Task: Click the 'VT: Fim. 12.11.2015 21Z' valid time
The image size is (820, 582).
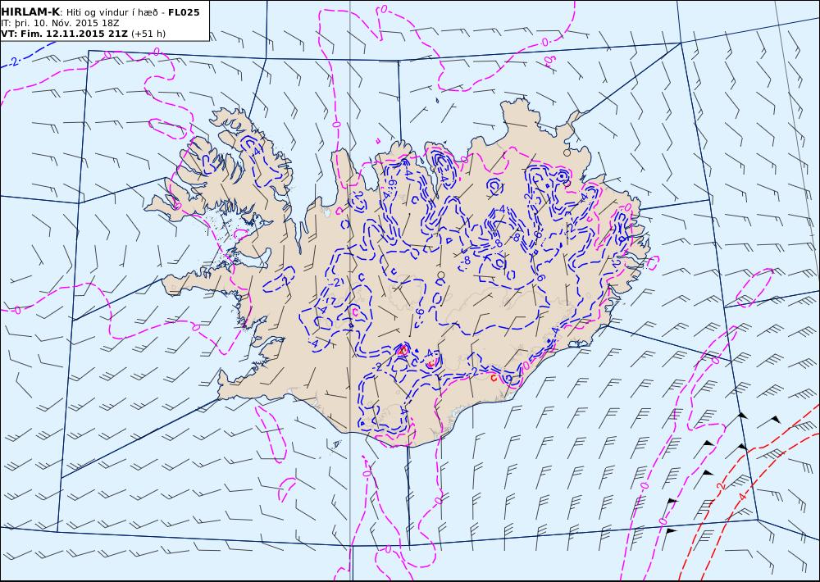Action: [64, 34]
